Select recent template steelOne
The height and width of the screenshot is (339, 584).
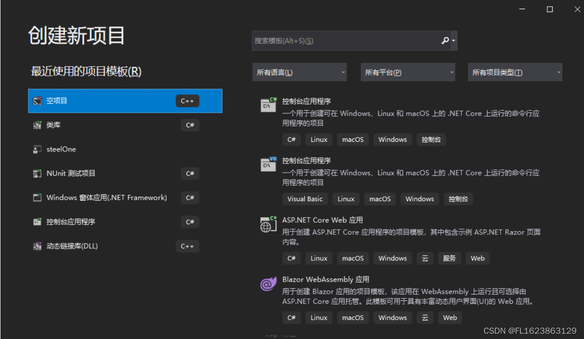125,149
